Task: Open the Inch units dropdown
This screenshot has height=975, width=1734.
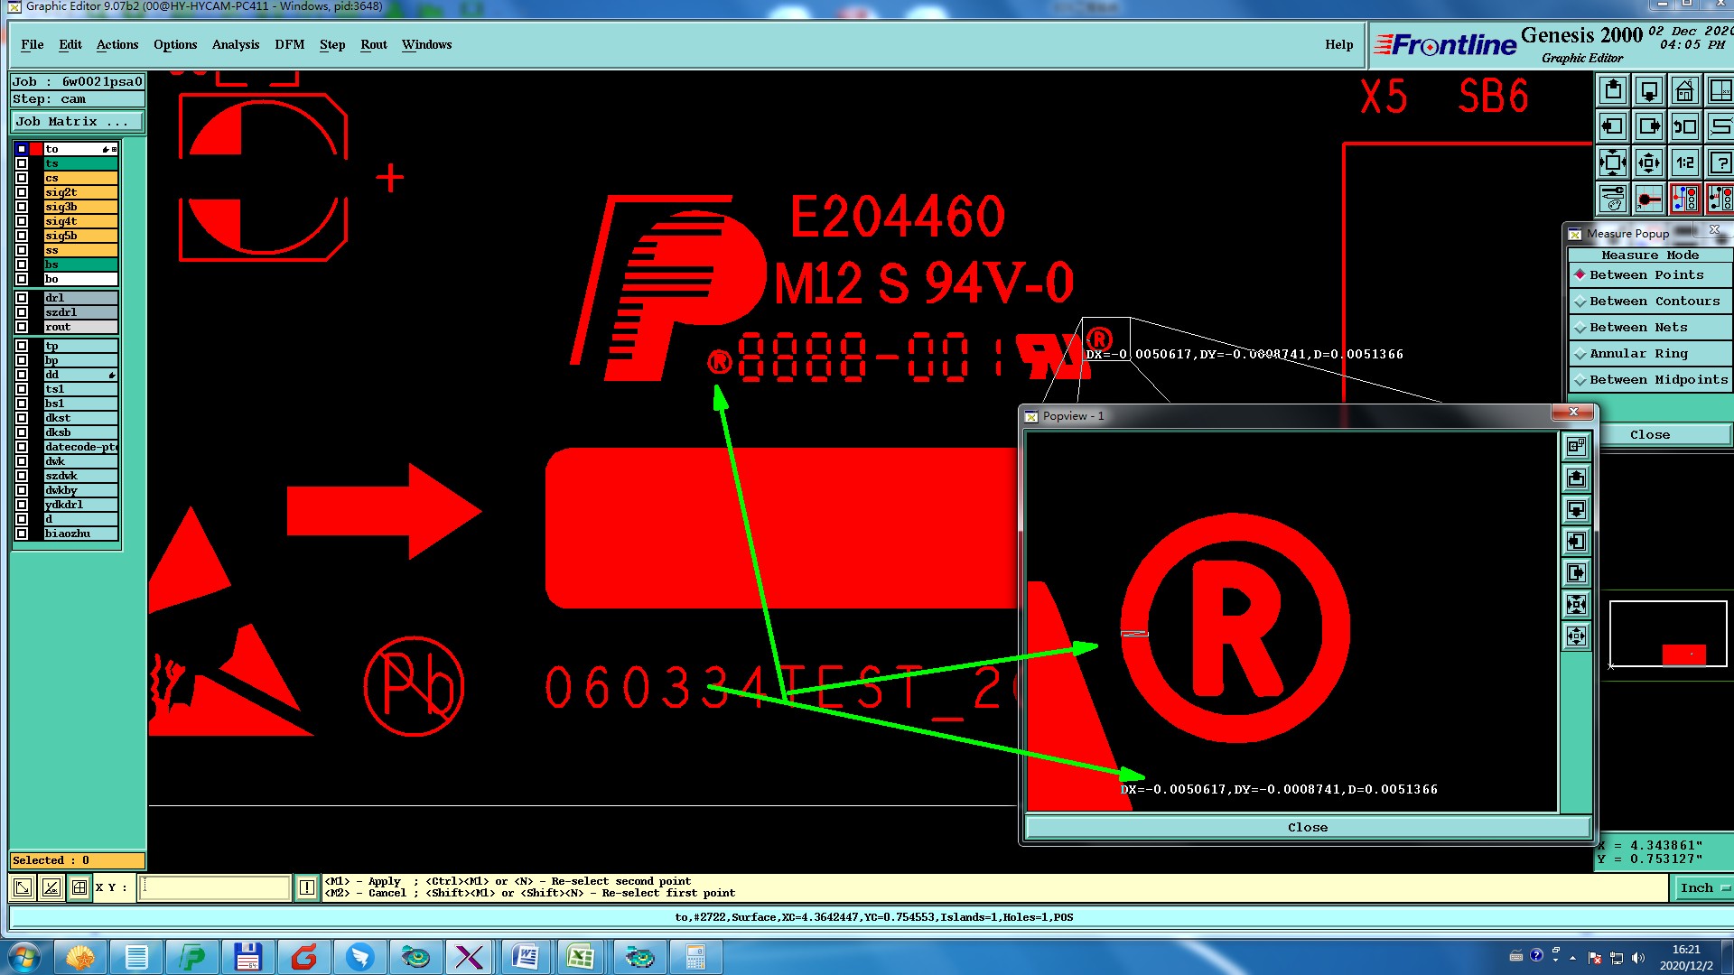Action: pyautogui.click(x=1703, y=888)
